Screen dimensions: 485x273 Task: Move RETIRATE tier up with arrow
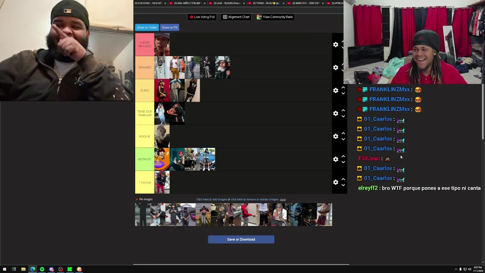point(343,156)
